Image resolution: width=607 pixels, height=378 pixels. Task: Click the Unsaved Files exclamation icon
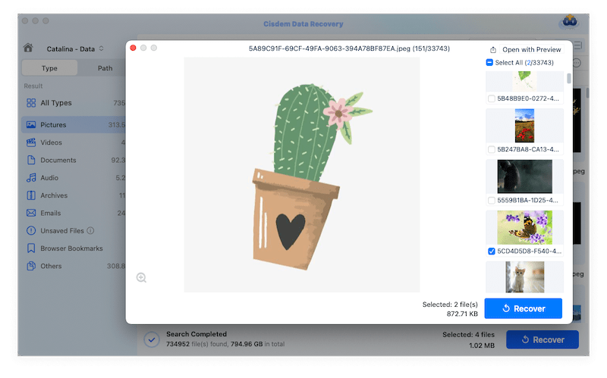[31, 231]
